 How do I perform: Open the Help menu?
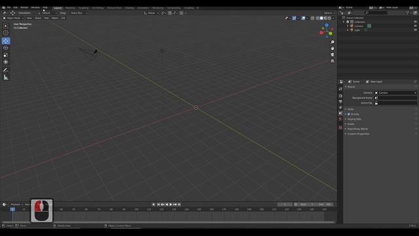tap(45, 8)
